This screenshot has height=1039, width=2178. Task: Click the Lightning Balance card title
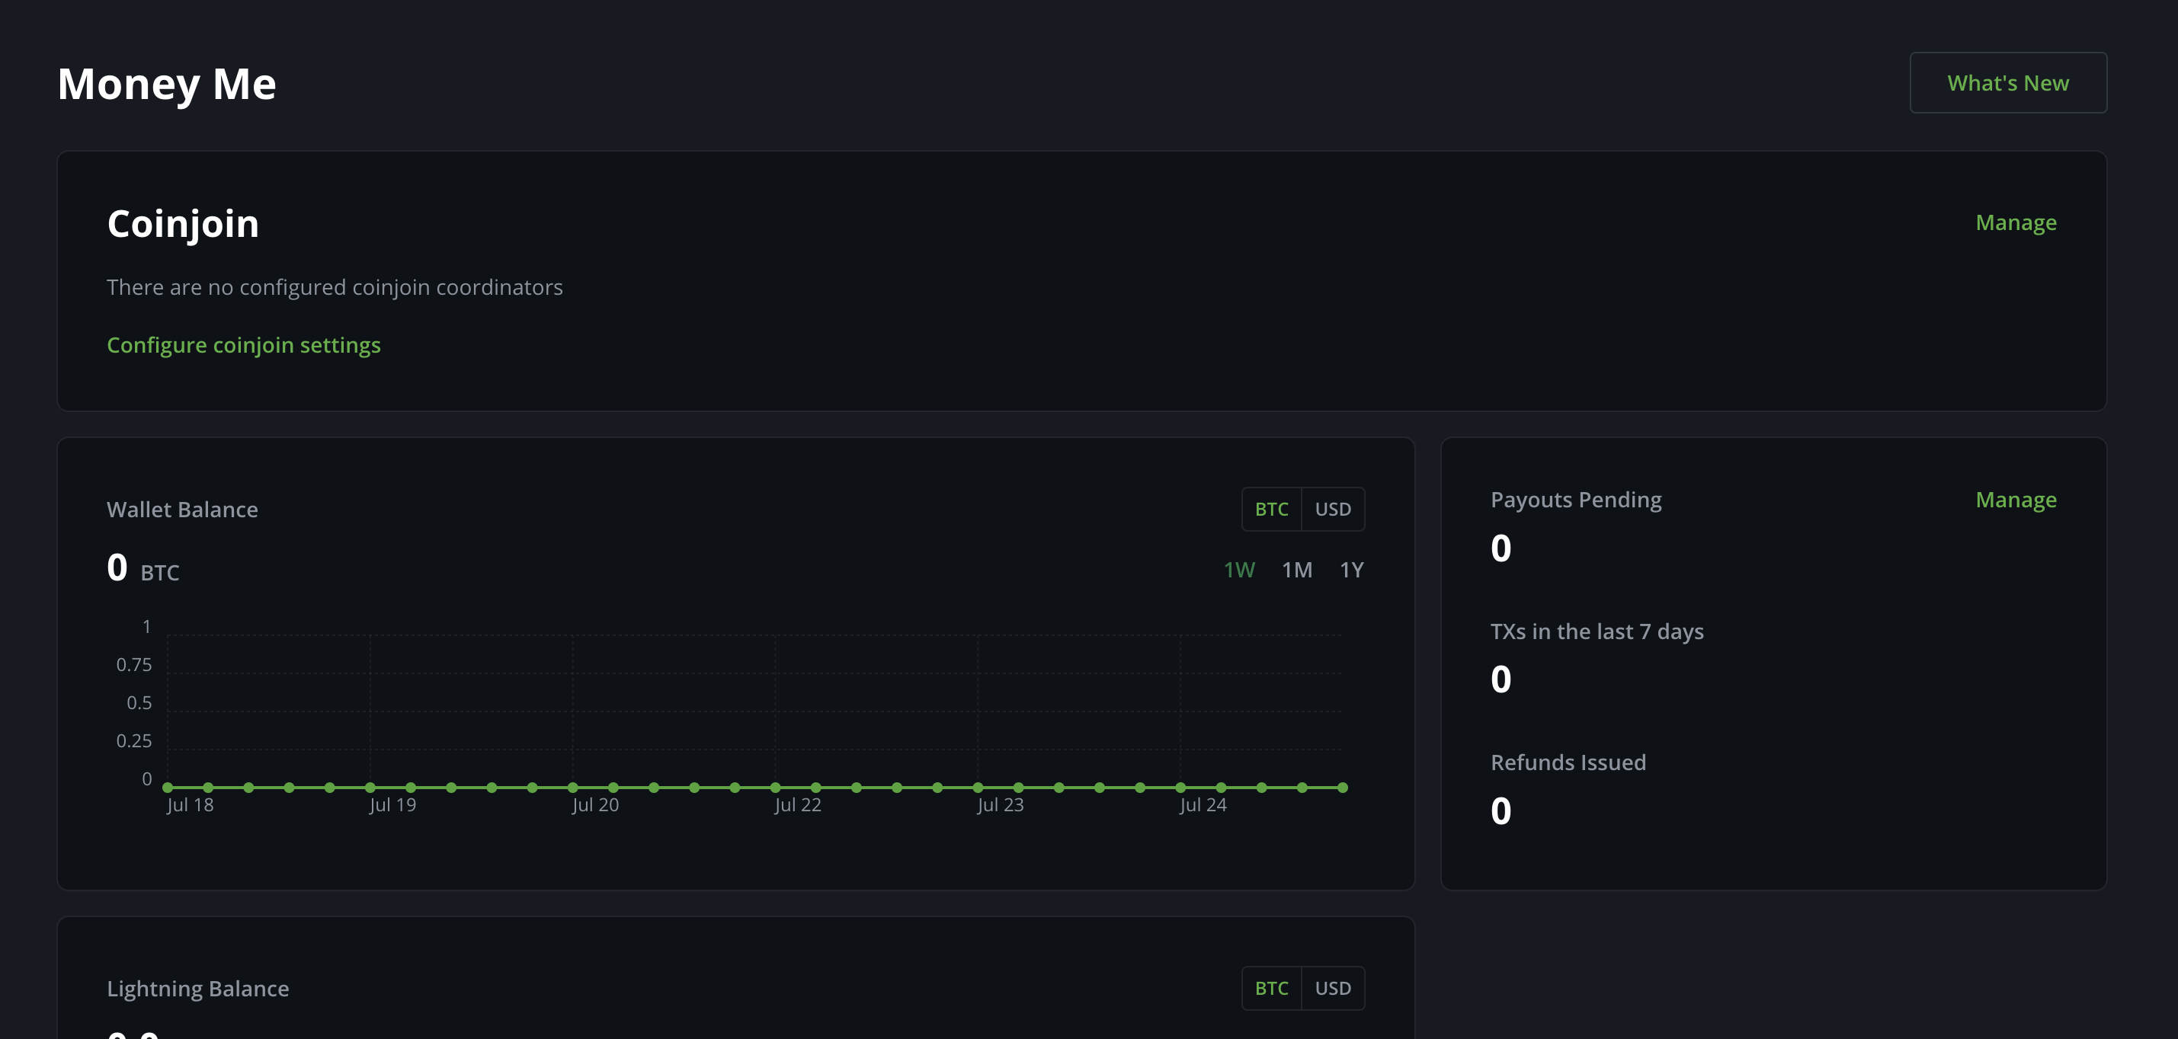click(x=198, y=987)
